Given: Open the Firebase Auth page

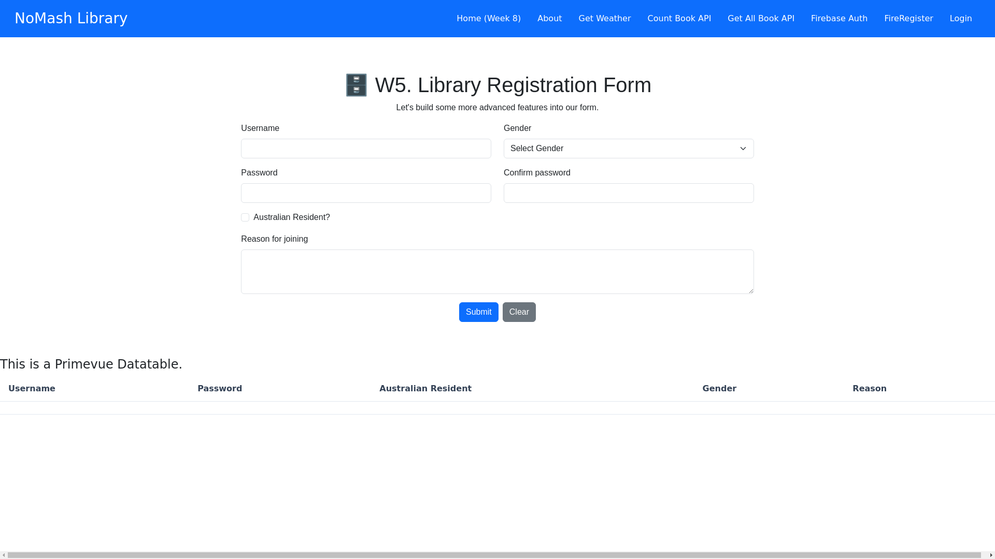Looking at the screenshot, I should pos(839,19).
